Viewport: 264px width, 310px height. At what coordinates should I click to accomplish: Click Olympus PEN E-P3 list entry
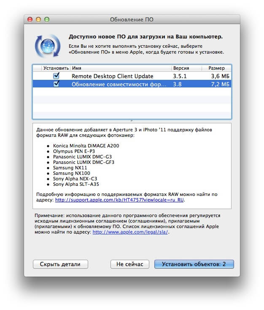click(74, 151)
